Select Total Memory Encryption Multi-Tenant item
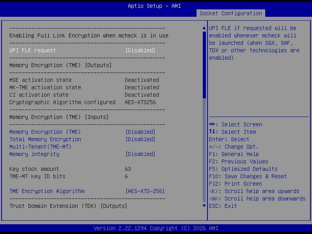312x234 pixels. 45,143
